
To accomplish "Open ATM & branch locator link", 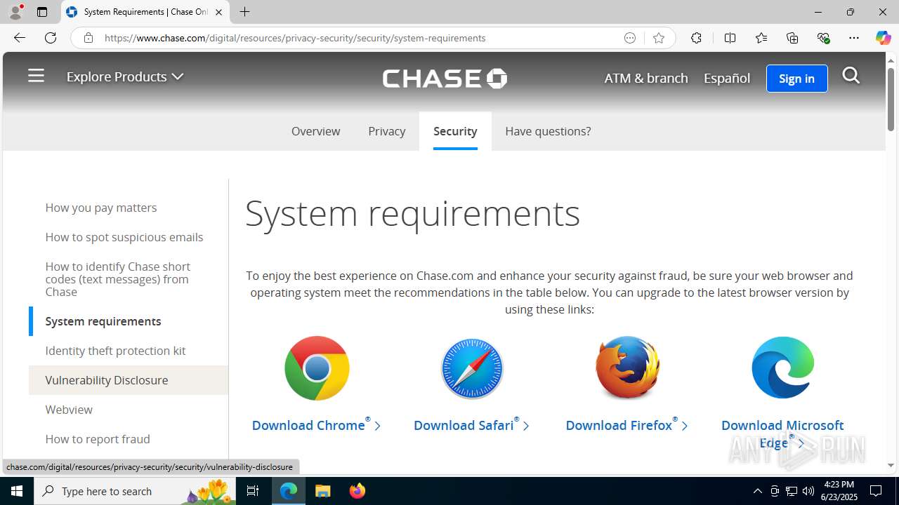I will (646, 78).
